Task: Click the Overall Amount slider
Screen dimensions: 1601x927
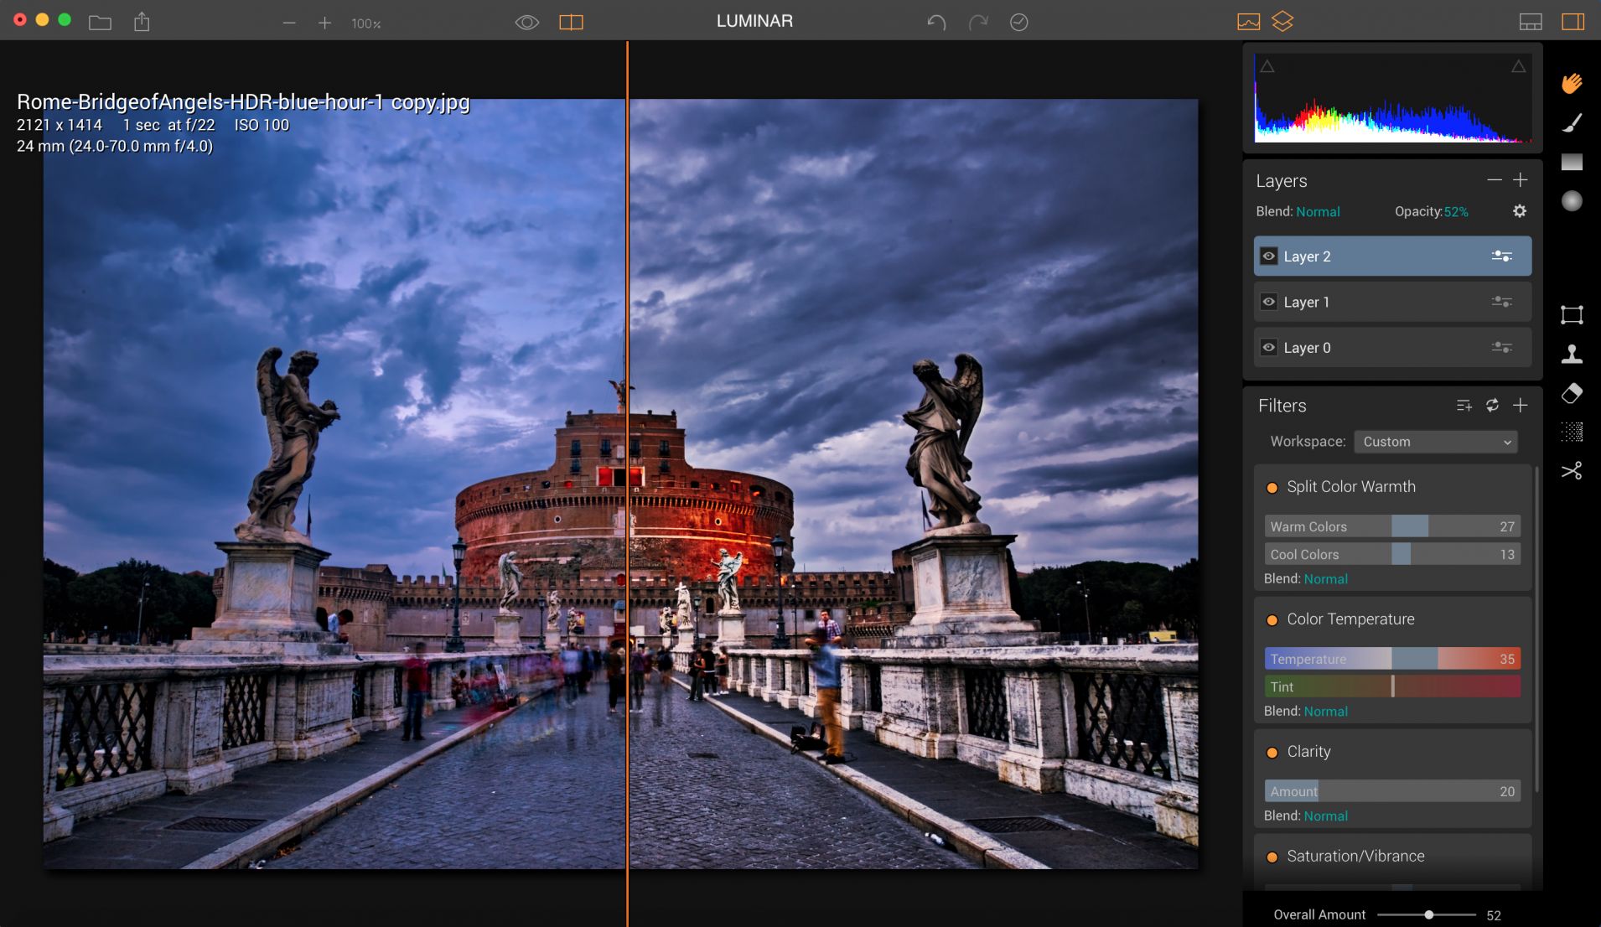Action: [x=1427, y=914]
